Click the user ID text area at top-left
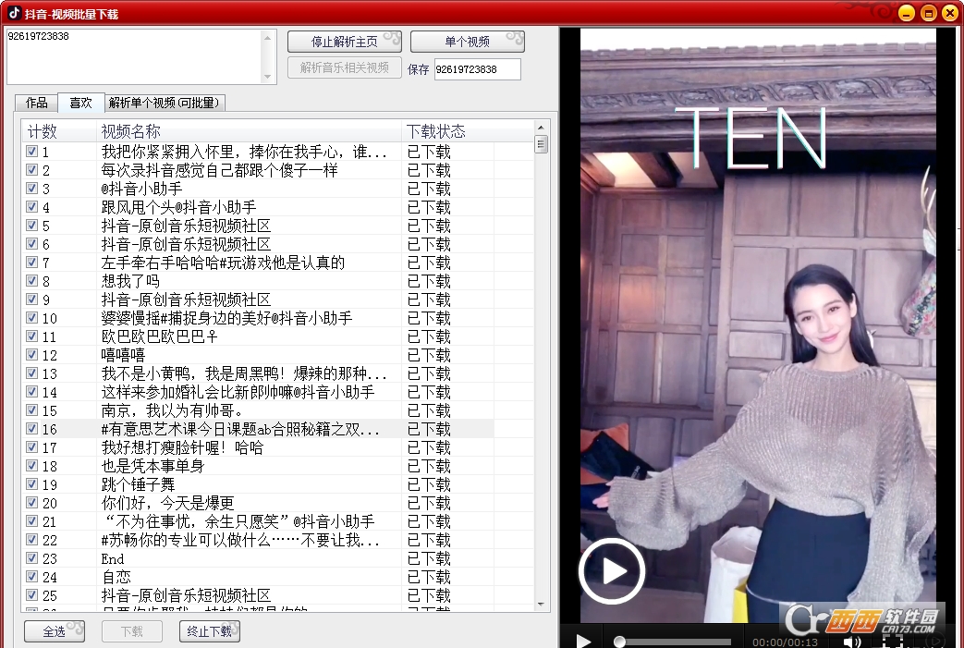 [134, 56]
